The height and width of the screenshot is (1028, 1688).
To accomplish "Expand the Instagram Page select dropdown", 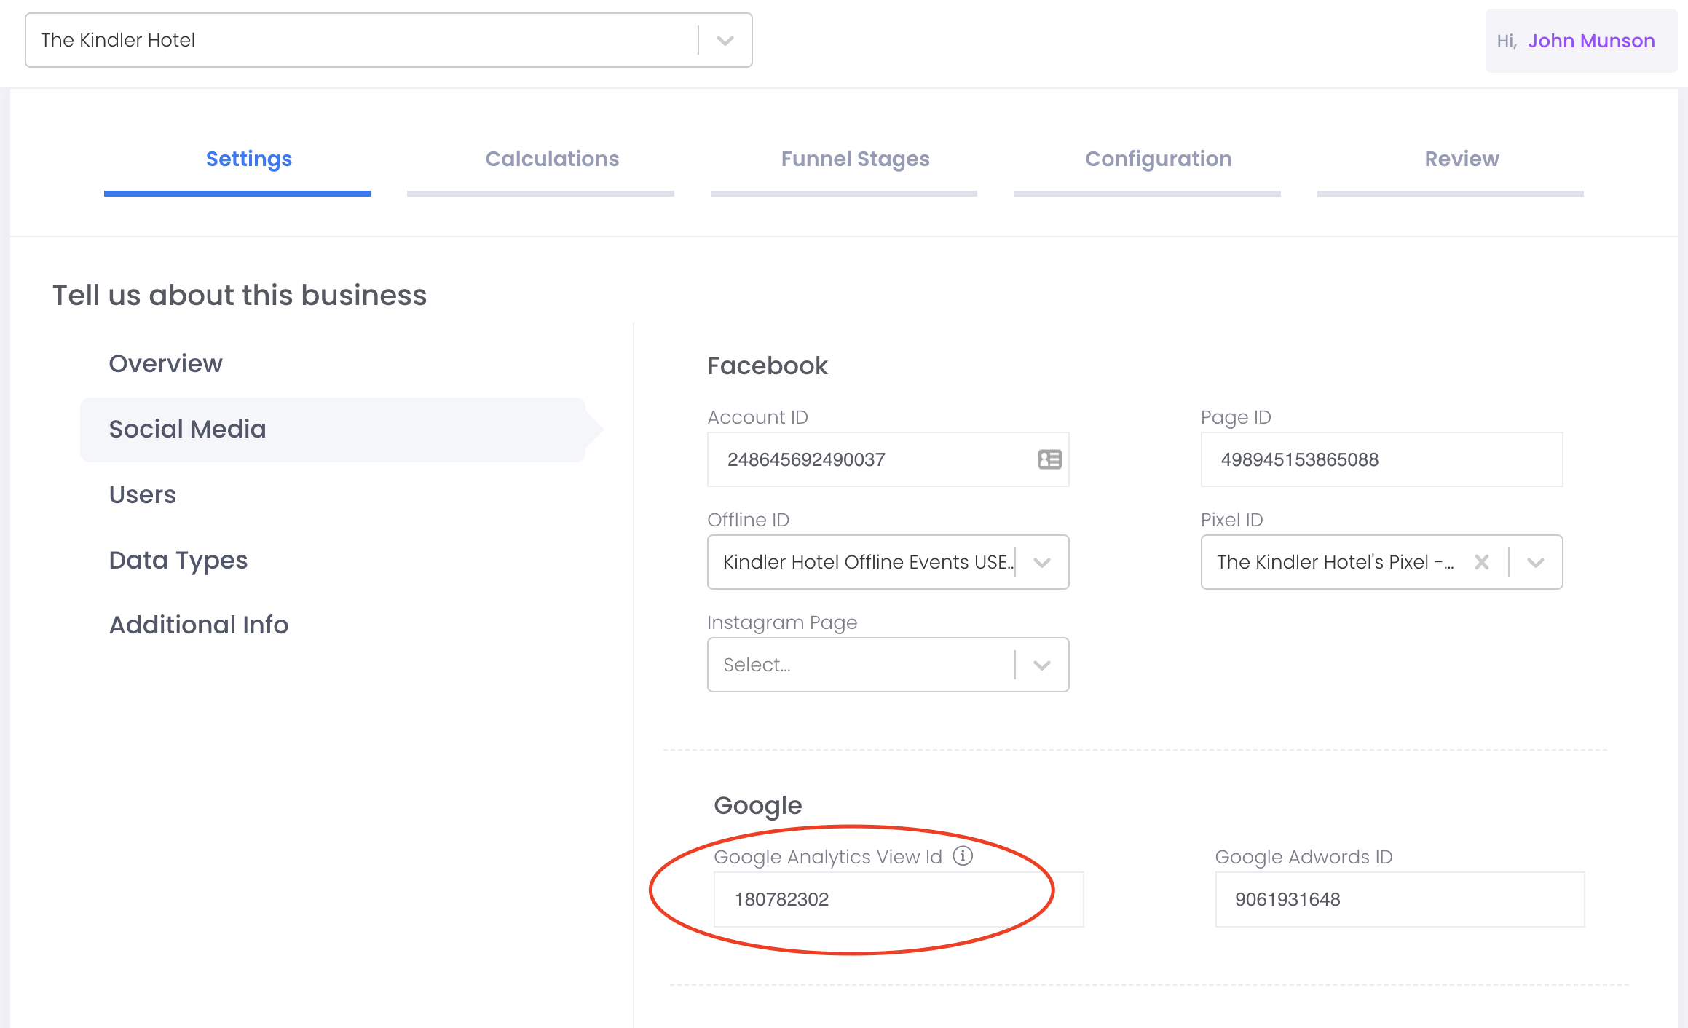I will coord(1042,665).
